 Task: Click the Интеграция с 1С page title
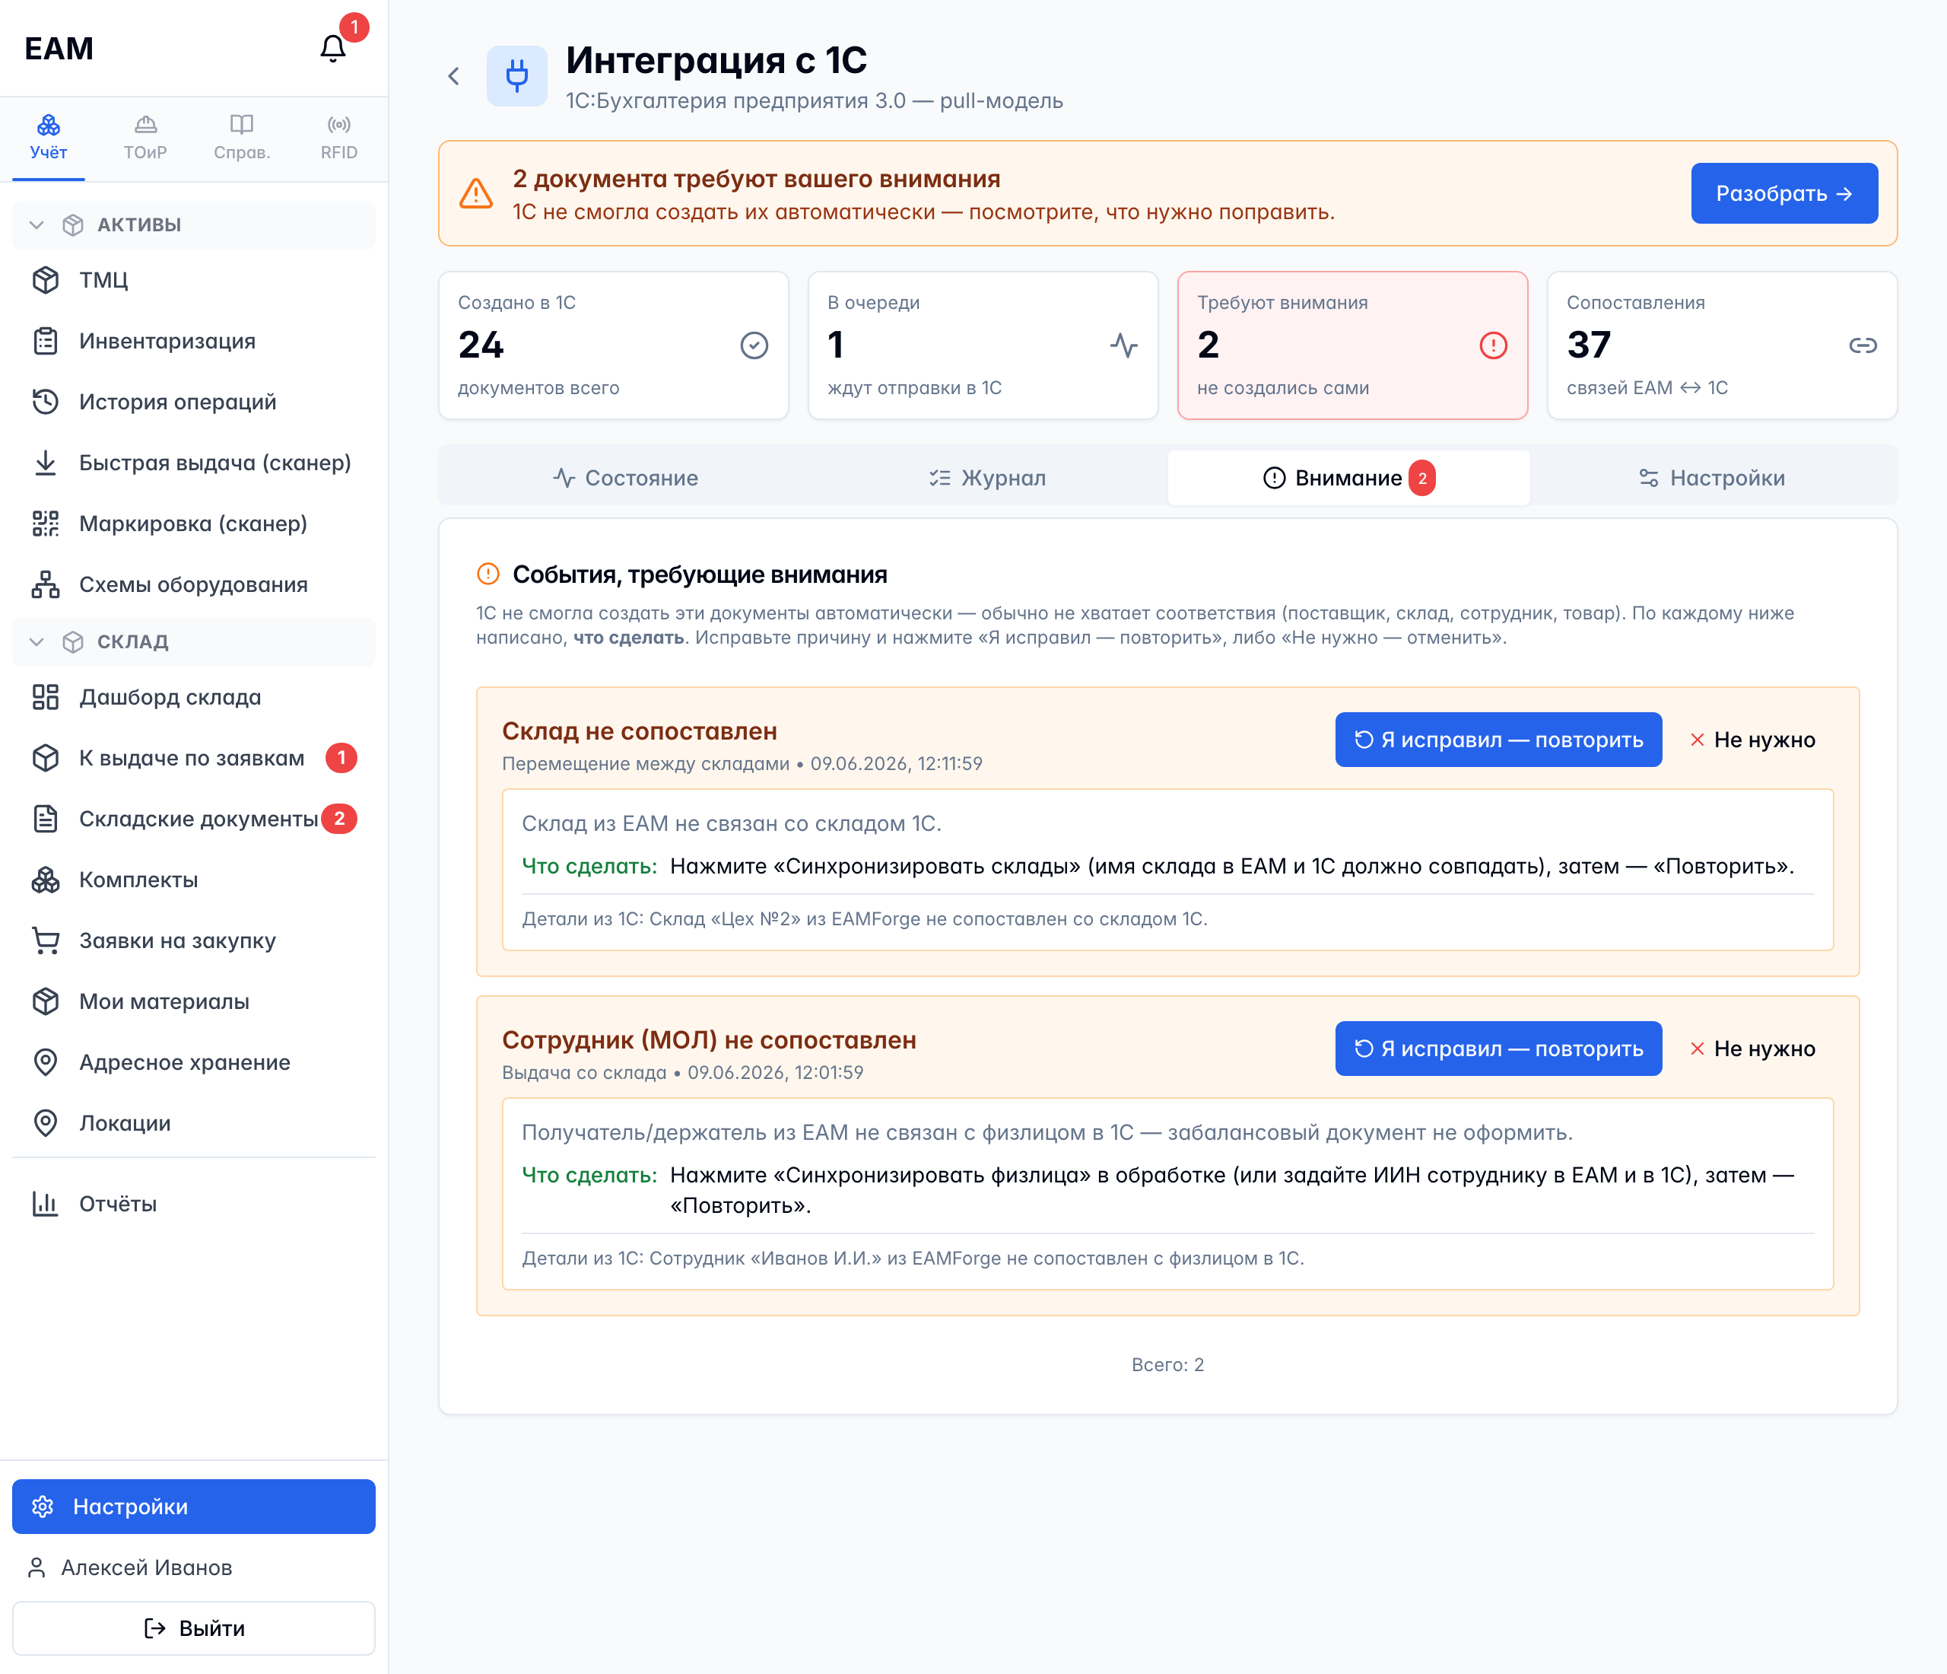point(717,60)
